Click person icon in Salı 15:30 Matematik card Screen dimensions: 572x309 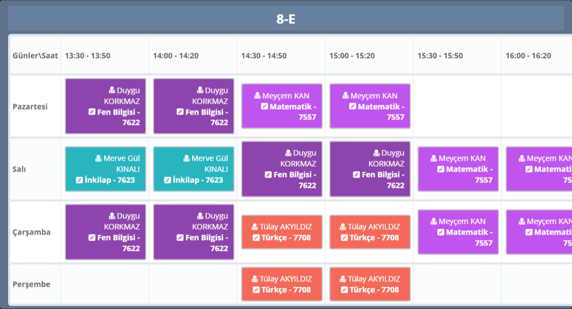click(434, 159)
